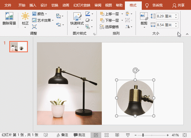The height and width of the screenshot is (138, 191).
Task: Click the 共享 (Share) button
Action: coord(179,5)
